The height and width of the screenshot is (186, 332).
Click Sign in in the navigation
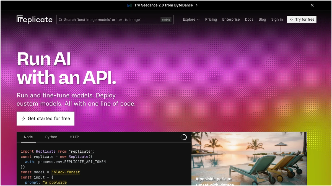point(277,20)
